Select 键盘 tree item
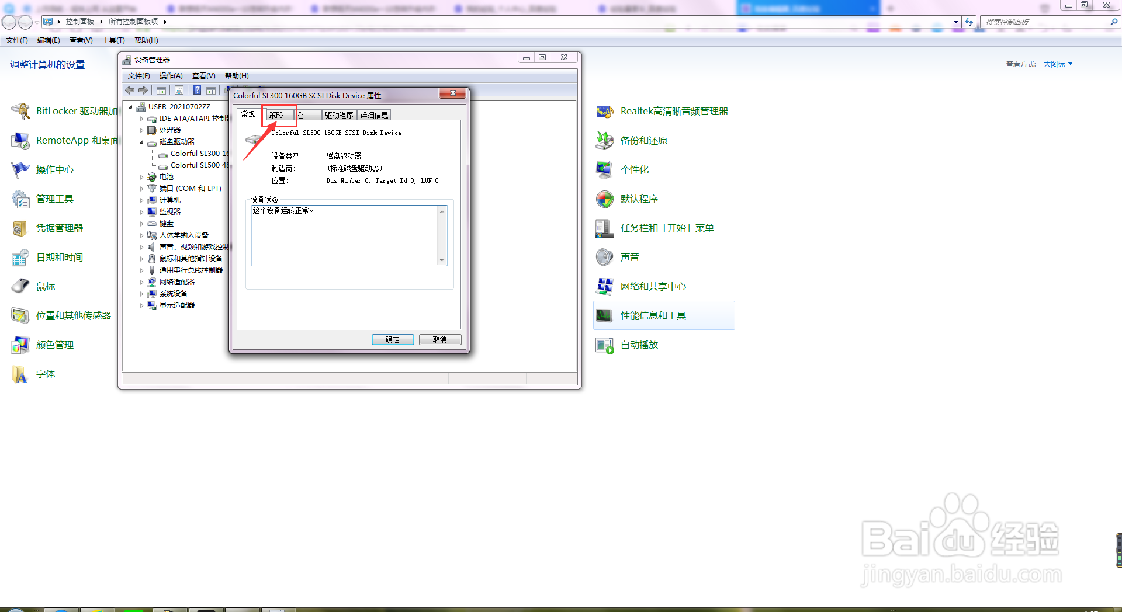Image resolution: width=1122 pixels, height=612 pixels. pos(167,224)
